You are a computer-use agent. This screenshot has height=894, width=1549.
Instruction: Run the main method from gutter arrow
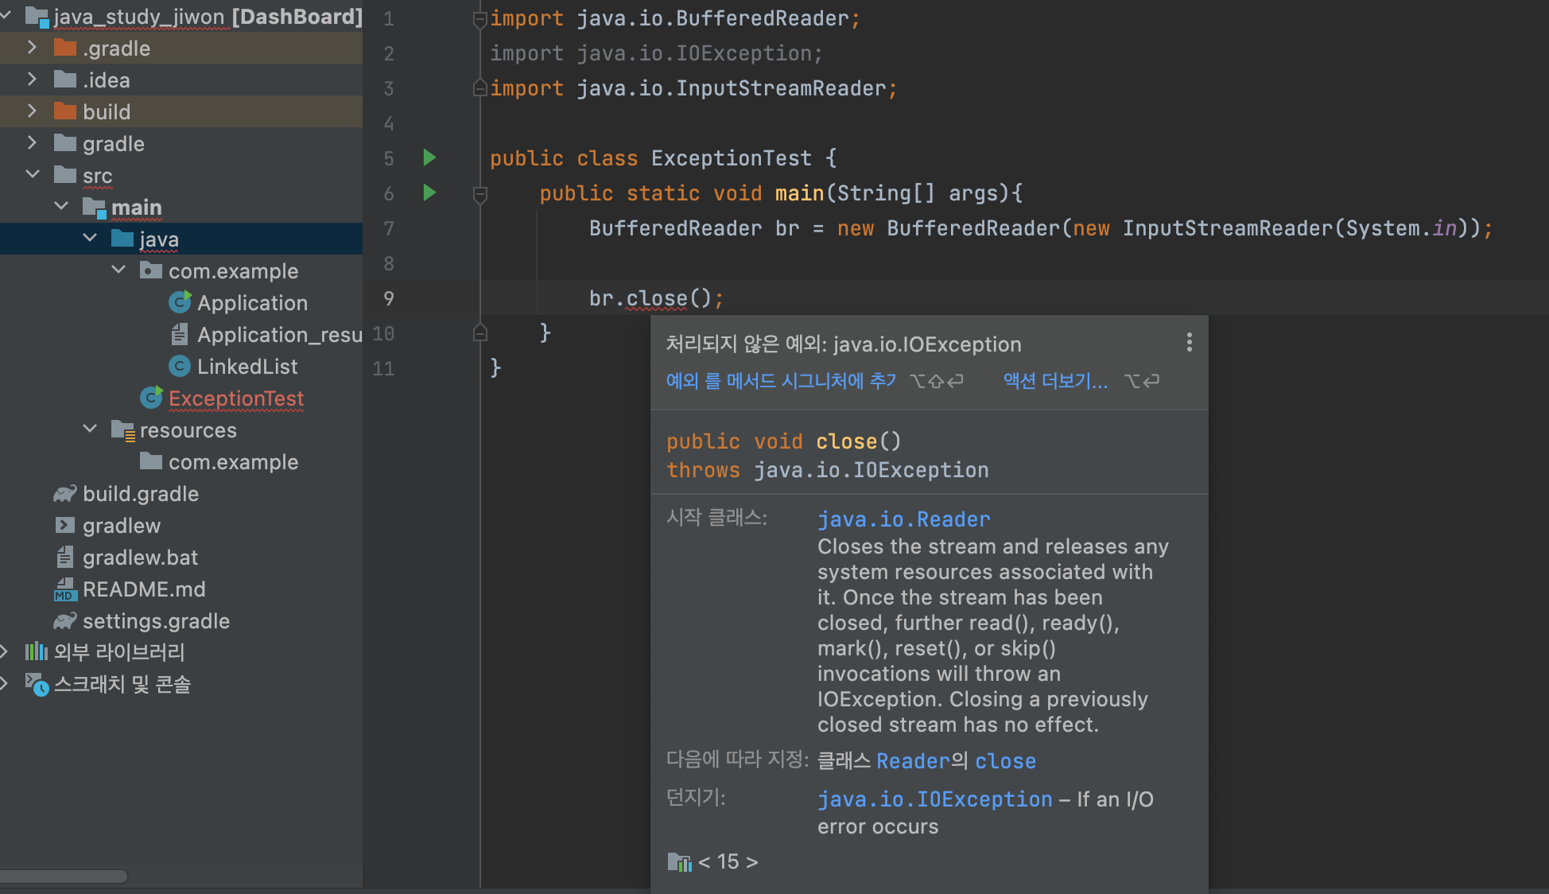point(429,192)
